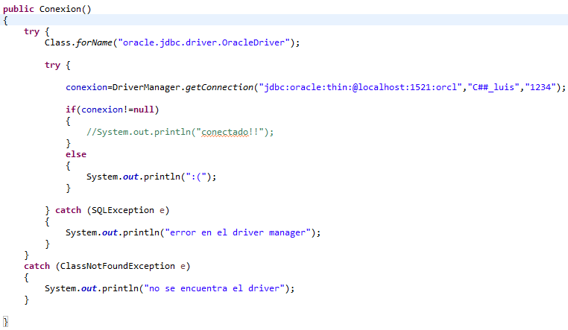
Task: Click the "if(conexion!=null)" condition
Action: pos(113,110)
